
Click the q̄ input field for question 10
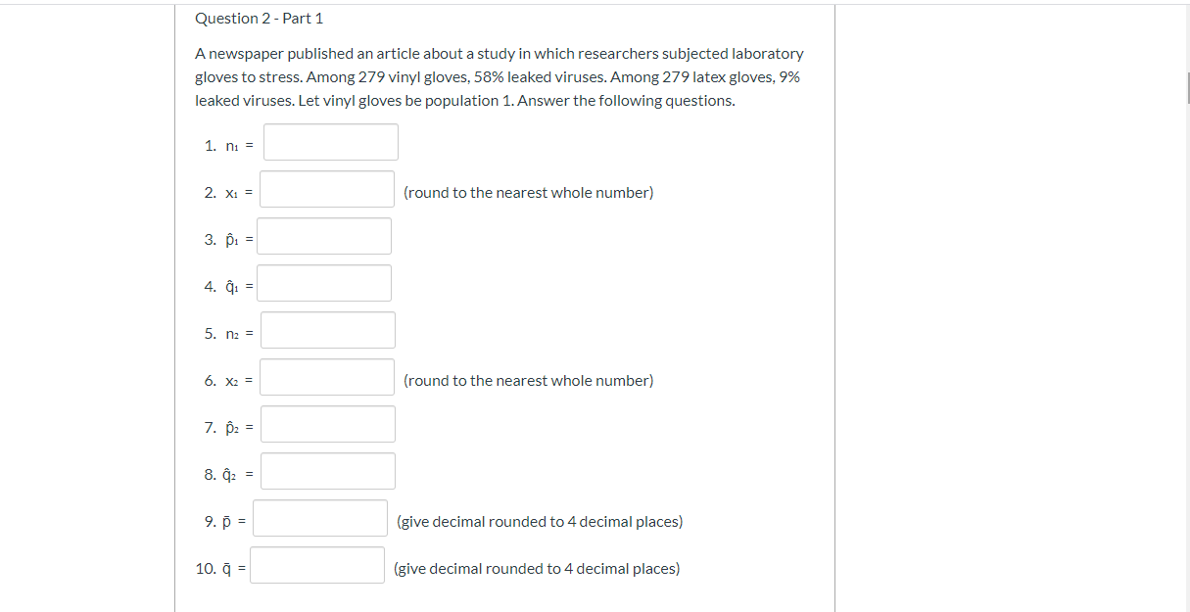point(317,564)
